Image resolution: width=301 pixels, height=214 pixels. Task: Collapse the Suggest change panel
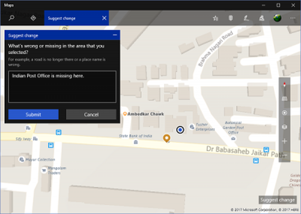click(115, 35)
